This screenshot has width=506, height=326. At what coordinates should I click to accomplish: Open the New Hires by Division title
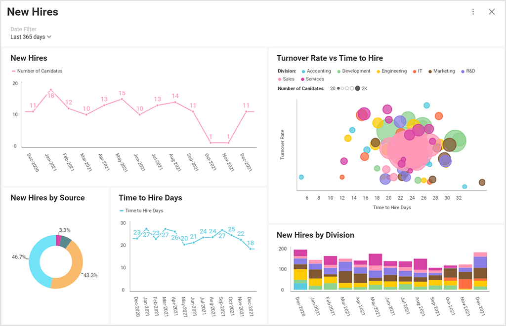(x=315, y=235)
